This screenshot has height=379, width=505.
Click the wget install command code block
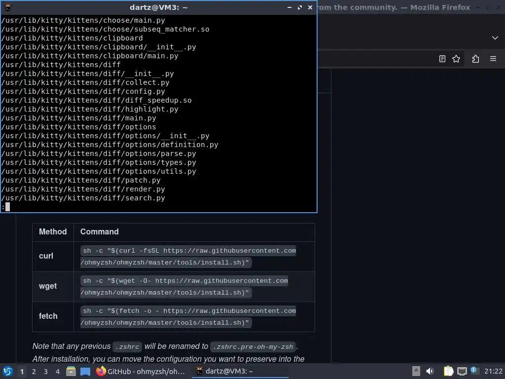point(184,287)
